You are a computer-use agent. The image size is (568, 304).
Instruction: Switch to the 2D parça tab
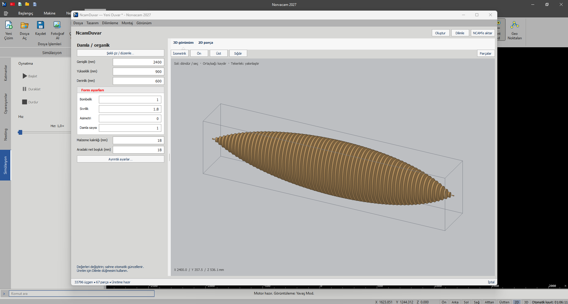(x=206, y=43)
